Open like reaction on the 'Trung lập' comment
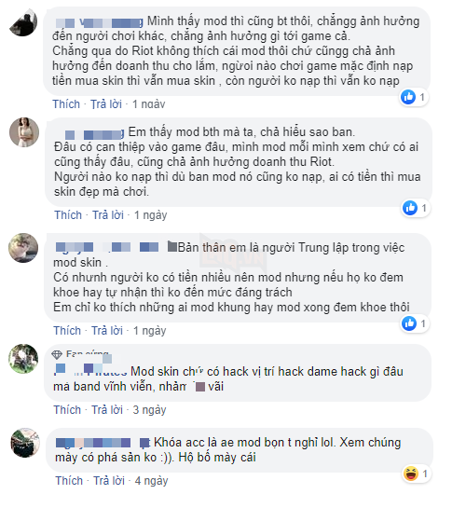Image resolution: width=466 pixels, height=508 pixels. (409, 323)
